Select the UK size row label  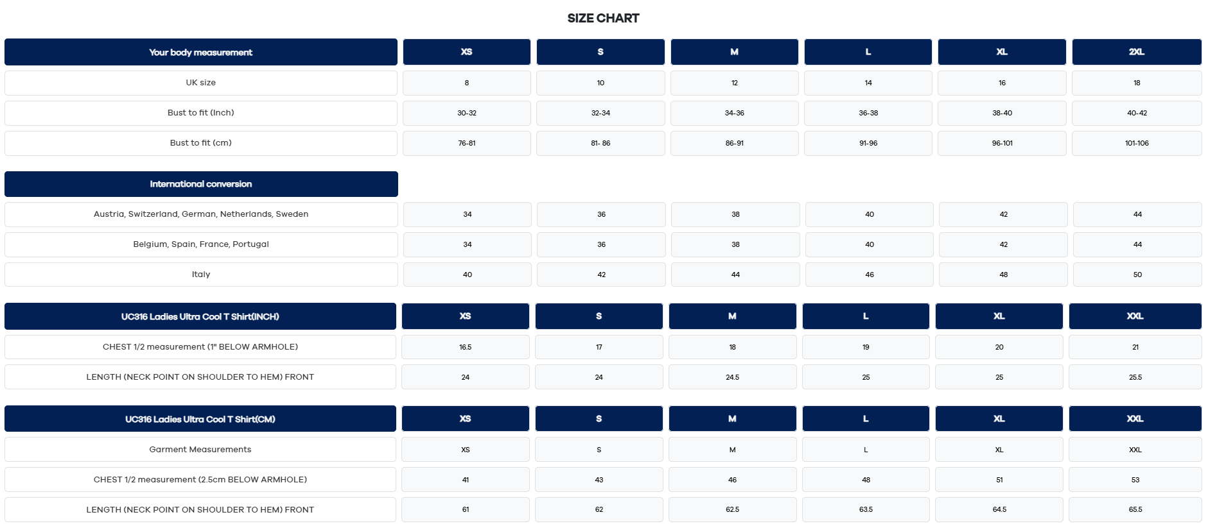pos(200,83)
